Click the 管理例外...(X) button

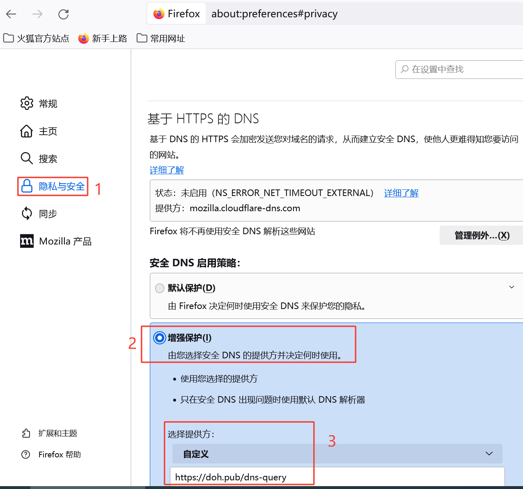482,235
